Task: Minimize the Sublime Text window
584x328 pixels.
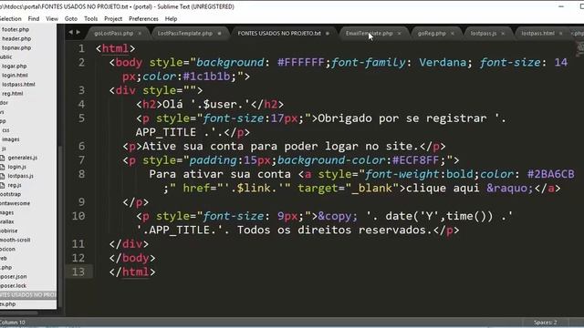Action: 561,6
